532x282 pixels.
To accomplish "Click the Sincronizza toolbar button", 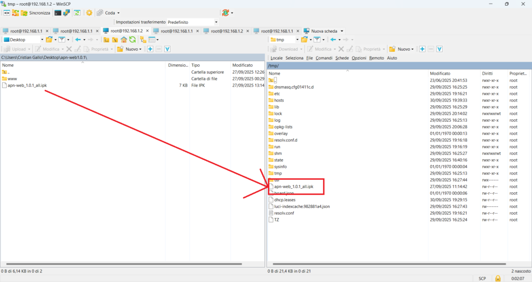I will tap(35, 12).
